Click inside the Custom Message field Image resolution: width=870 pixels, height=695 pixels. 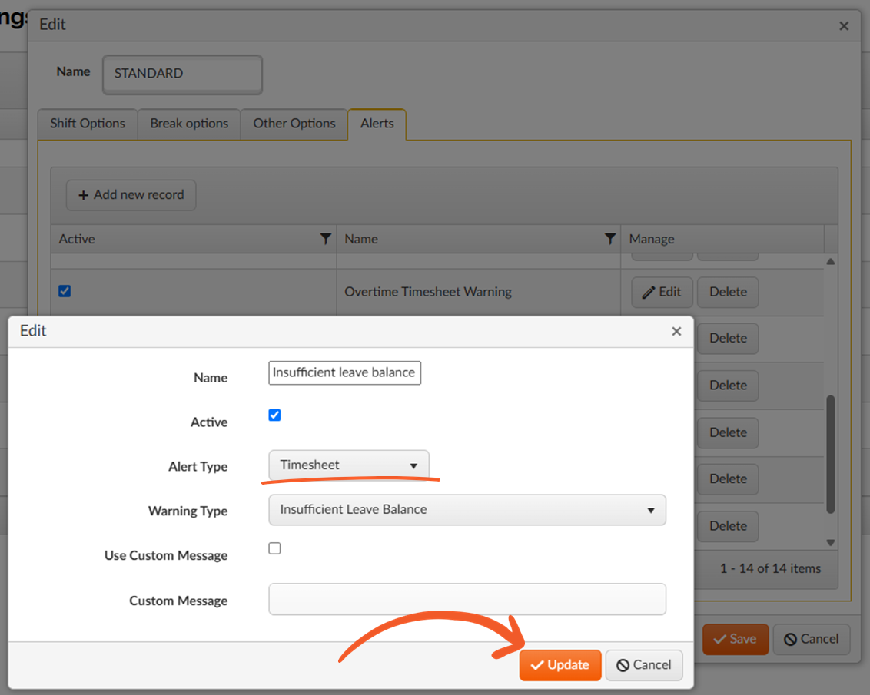[467, 600]
